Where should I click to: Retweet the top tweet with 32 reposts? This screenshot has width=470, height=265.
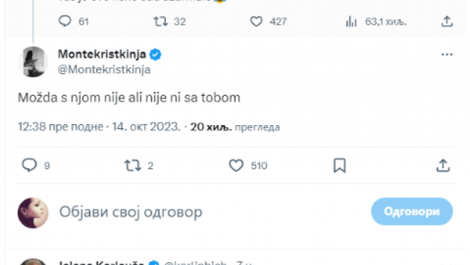161,21
